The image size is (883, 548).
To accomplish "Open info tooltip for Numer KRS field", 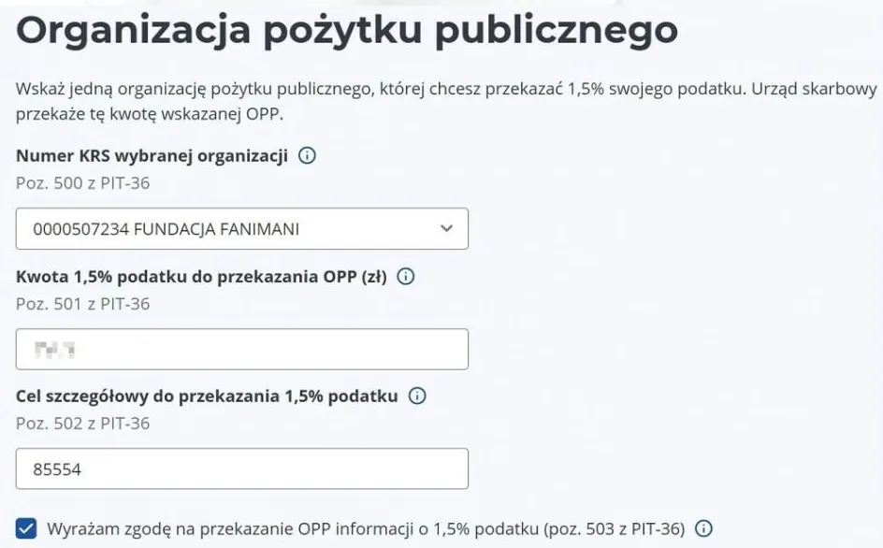I will tap(310, 155).
